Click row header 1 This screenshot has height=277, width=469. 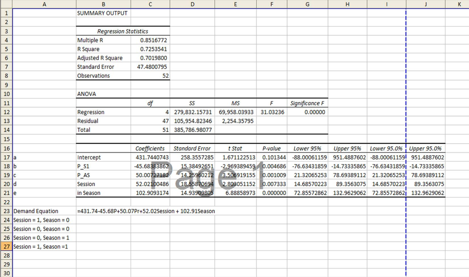5,13
